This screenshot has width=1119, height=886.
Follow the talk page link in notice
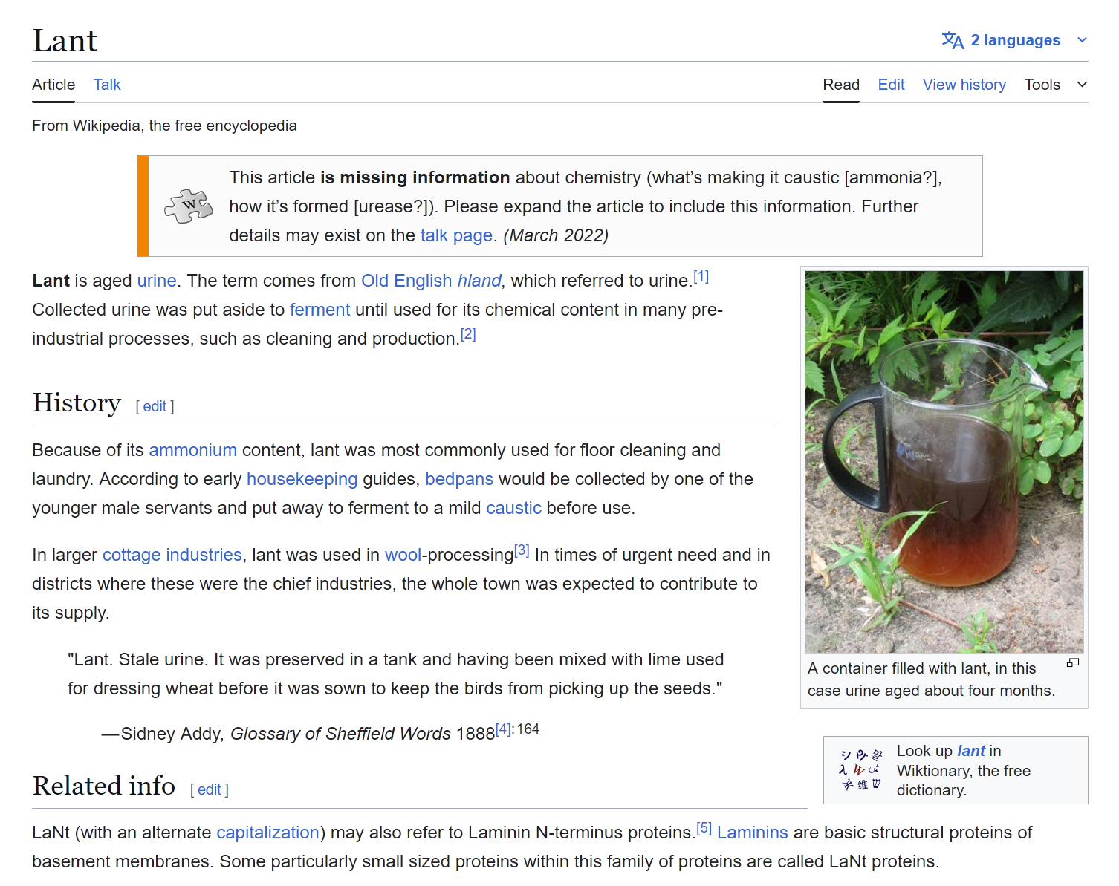tap(456, 235)
